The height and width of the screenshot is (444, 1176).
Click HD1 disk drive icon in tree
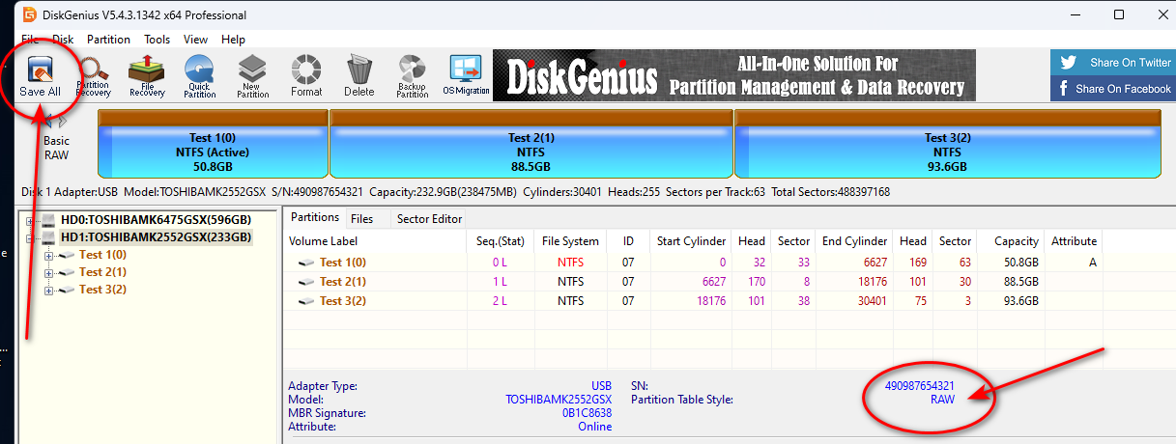pos(48,237)
